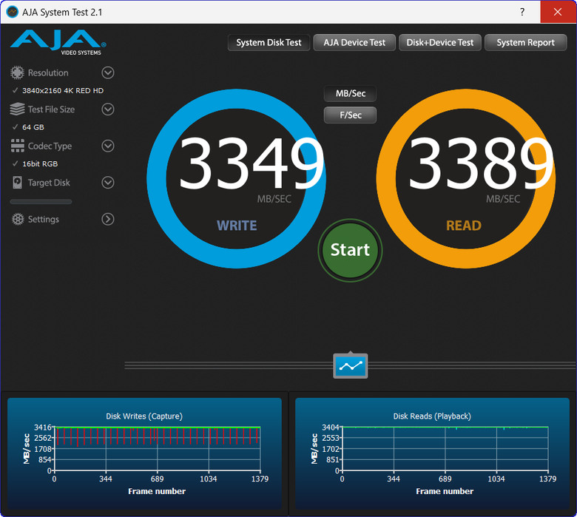Expand the Resolution dropdown arrow
This screenshot has width=577, height=517.
pos(108,72)
